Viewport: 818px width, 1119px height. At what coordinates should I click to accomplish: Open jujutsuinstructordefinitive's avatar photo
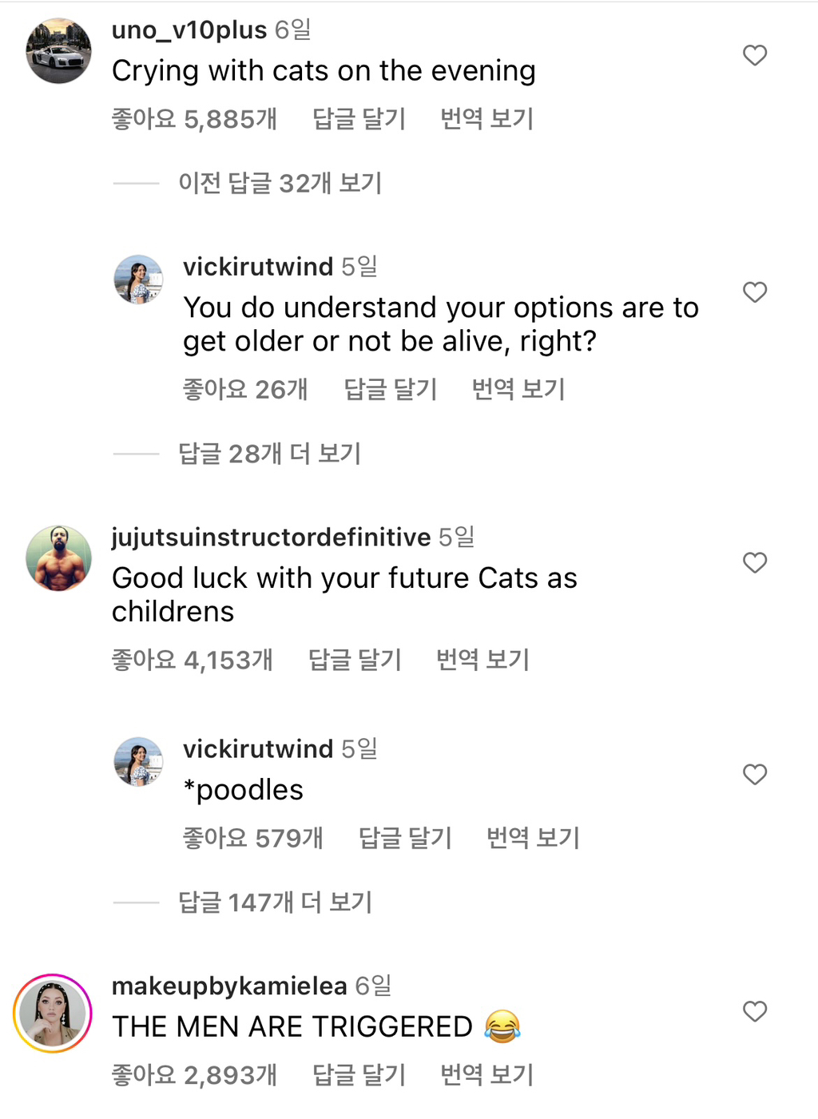(x=58, y=558)
